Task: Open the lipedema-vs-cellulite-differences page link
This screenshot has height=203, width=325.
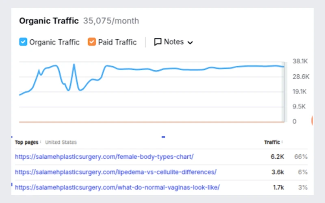Action: (116, 172)
